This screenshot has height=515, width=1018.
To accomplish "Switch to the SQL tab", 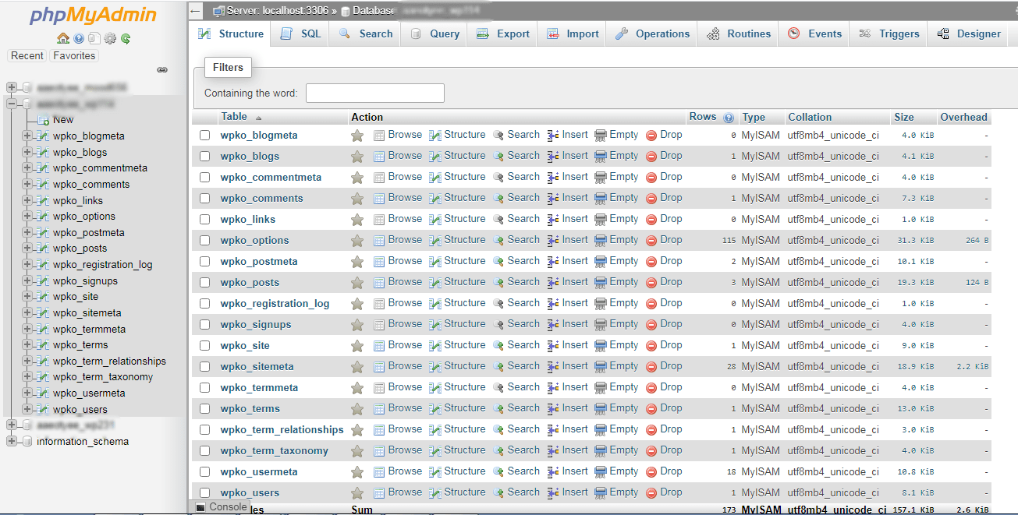I will (300, 34).
